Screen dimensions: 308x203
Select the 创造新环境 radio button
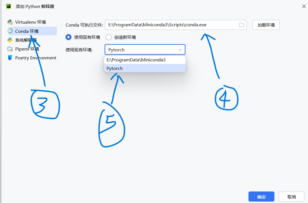click(x=109, y=37)
